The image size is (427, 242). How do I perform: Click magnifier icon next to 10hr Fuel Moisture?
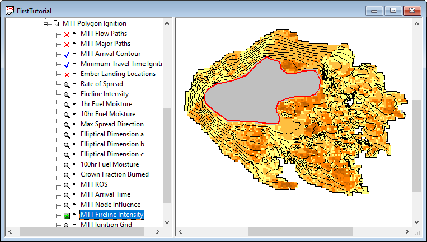click(67, 115)
